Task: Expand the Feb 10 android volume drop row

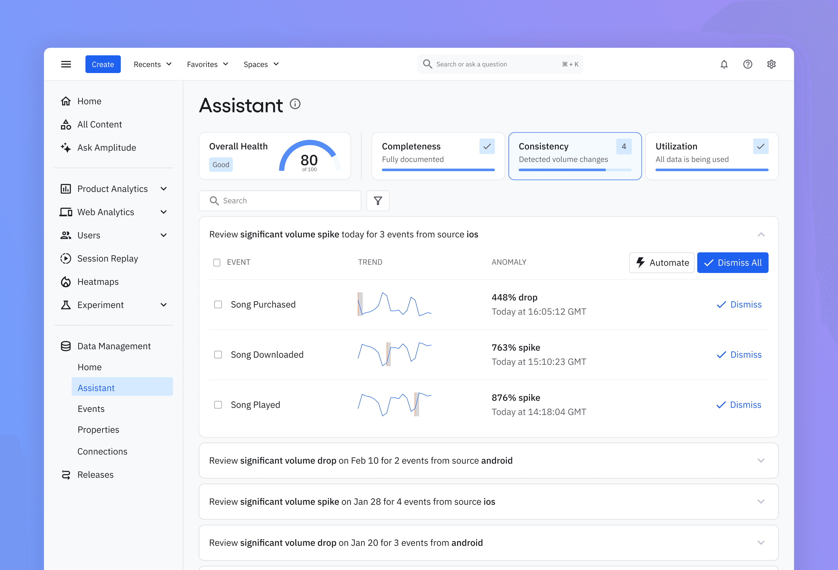Action: pos(761,460)
